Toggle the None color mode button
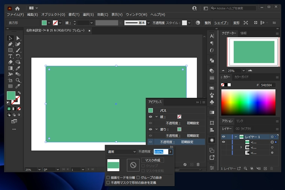The height and width of the screenshot is (190, 285). tap(19, 109)
